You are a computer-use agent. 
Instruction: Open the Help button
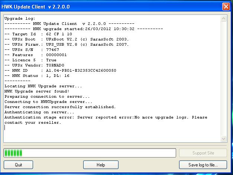point(101,165)
